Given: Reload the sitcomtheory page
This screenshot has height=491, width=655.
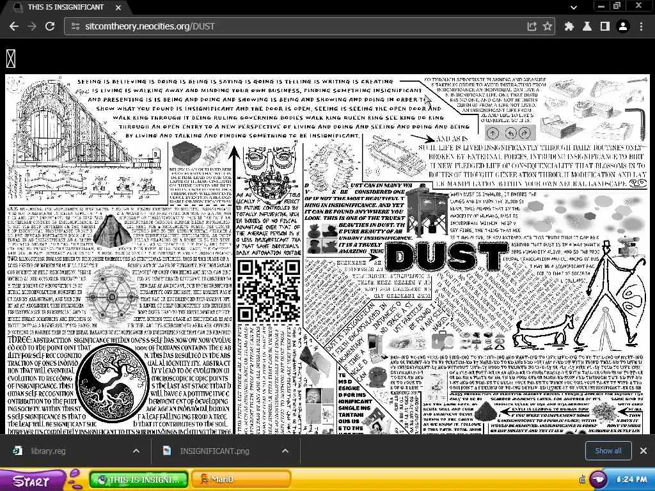Looking at the screenshot, I should coord(50,26).
